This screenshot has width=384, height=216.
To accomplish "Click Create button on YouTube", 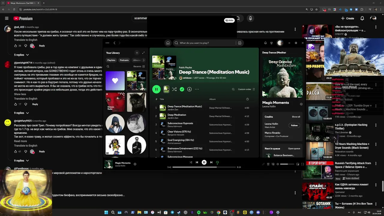I will (x=347, y=18).
